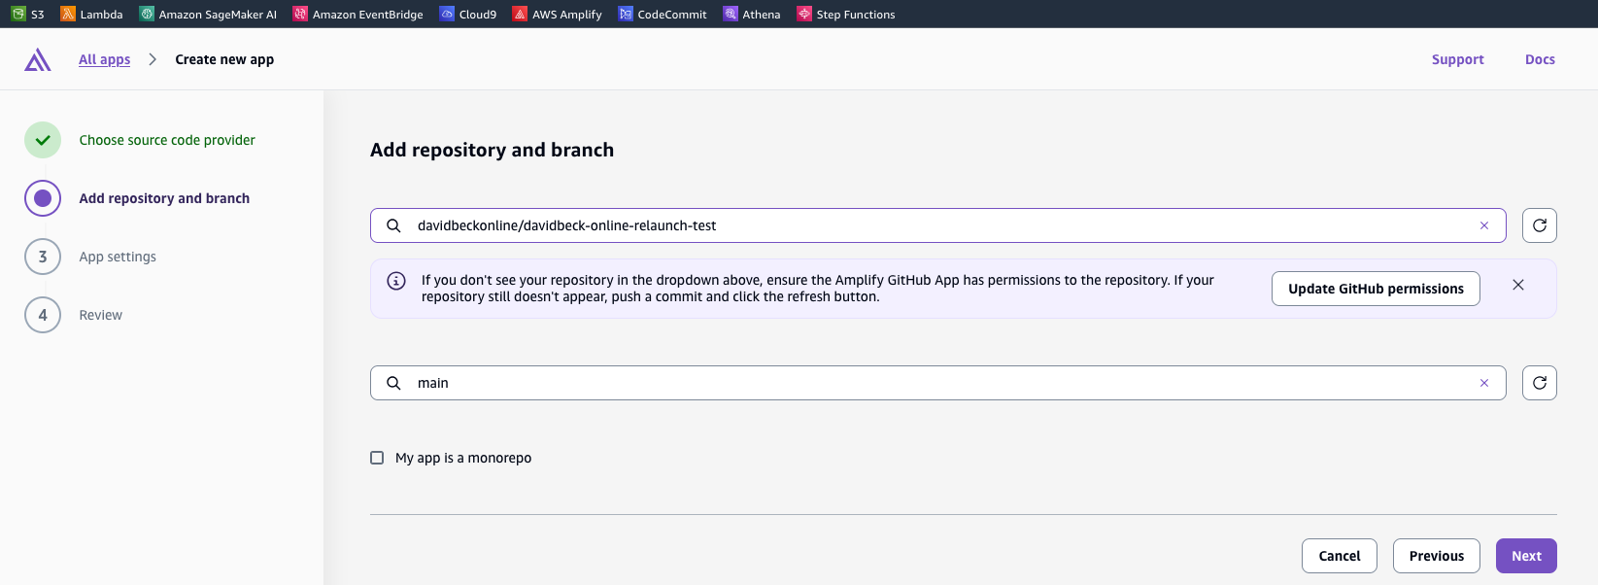Jump to the Review step
1598x585 pixels.
[101, 315]
